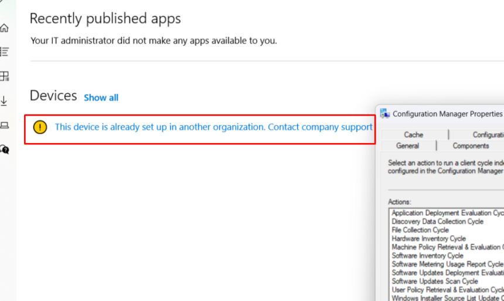Open the App categories grid icon

pyautogui.click(x=4, y=76)
